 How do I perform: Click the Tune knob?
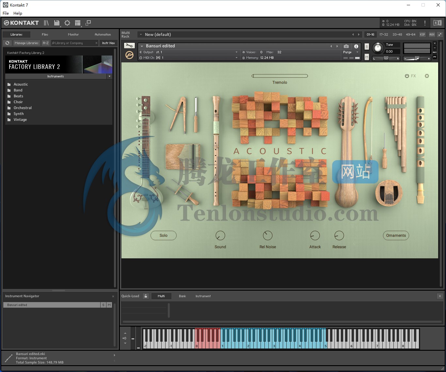pyautogui.click(x=378, y=48)
